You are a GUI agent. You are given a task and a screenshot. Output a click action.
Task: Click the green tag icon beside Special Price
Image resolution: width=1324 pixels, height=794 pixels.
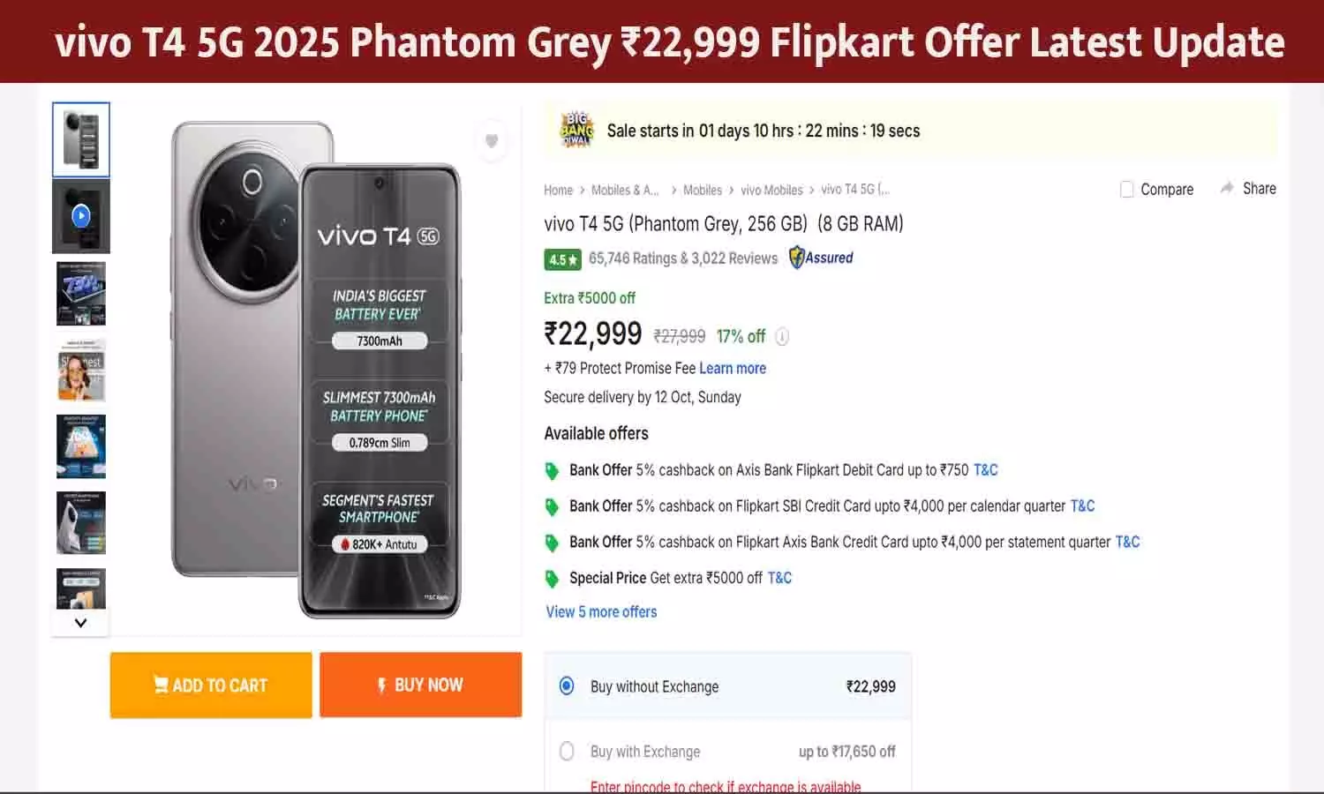click(553, 579)
